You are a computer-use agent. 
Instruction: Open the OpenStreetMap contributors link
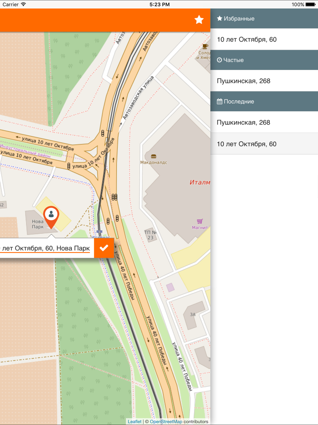[x=166, y=421]
